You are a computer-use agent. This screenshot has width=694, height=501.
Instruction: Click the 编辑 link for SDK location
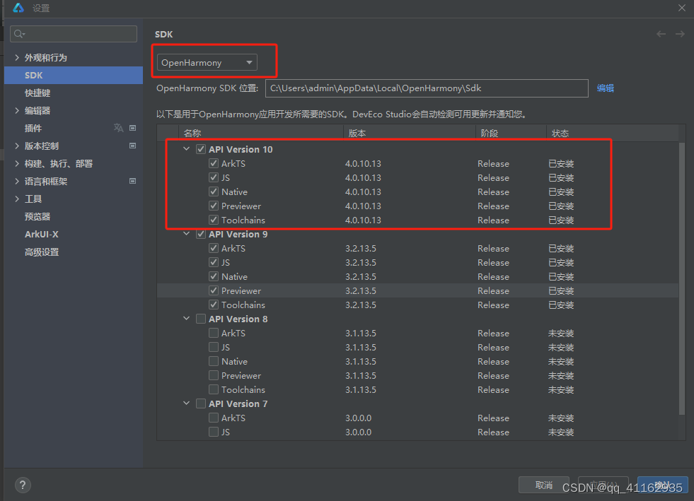pyautogui.click(x=605, y=88)
